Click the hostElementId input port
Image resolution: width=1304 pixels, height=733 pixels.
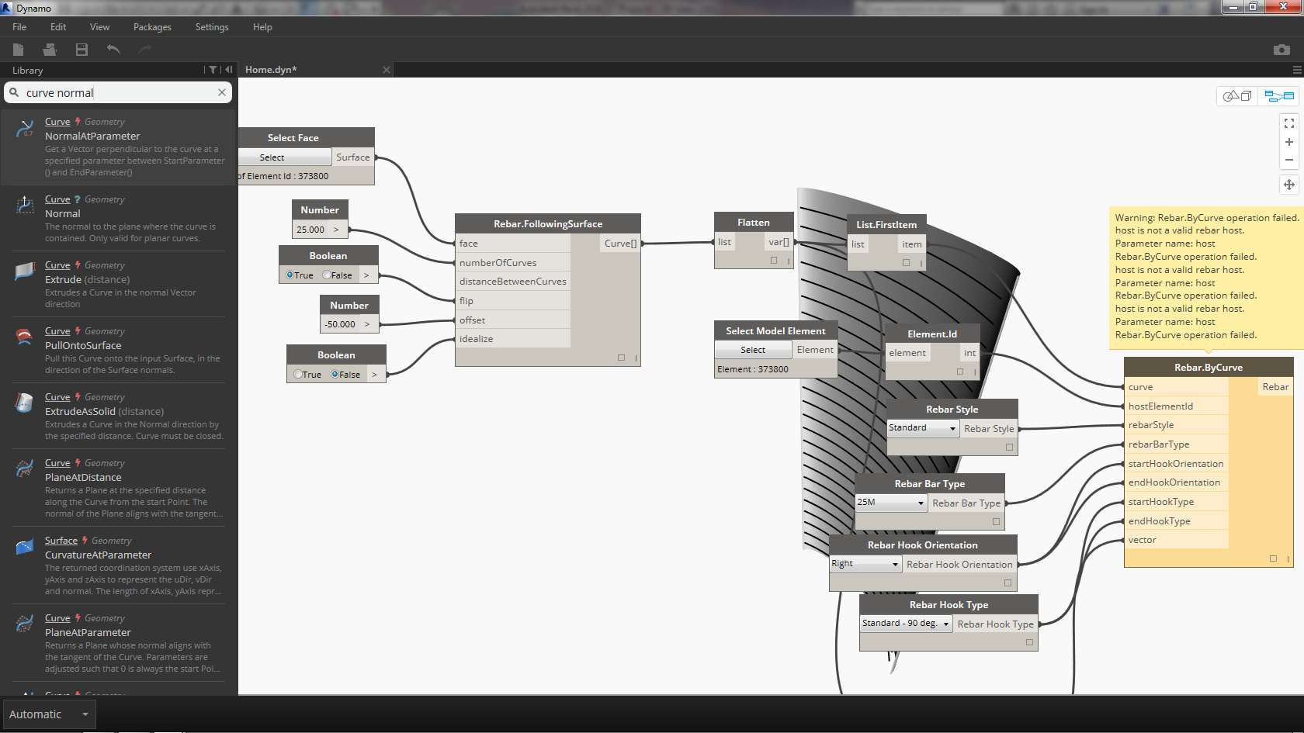[1176, 406]
